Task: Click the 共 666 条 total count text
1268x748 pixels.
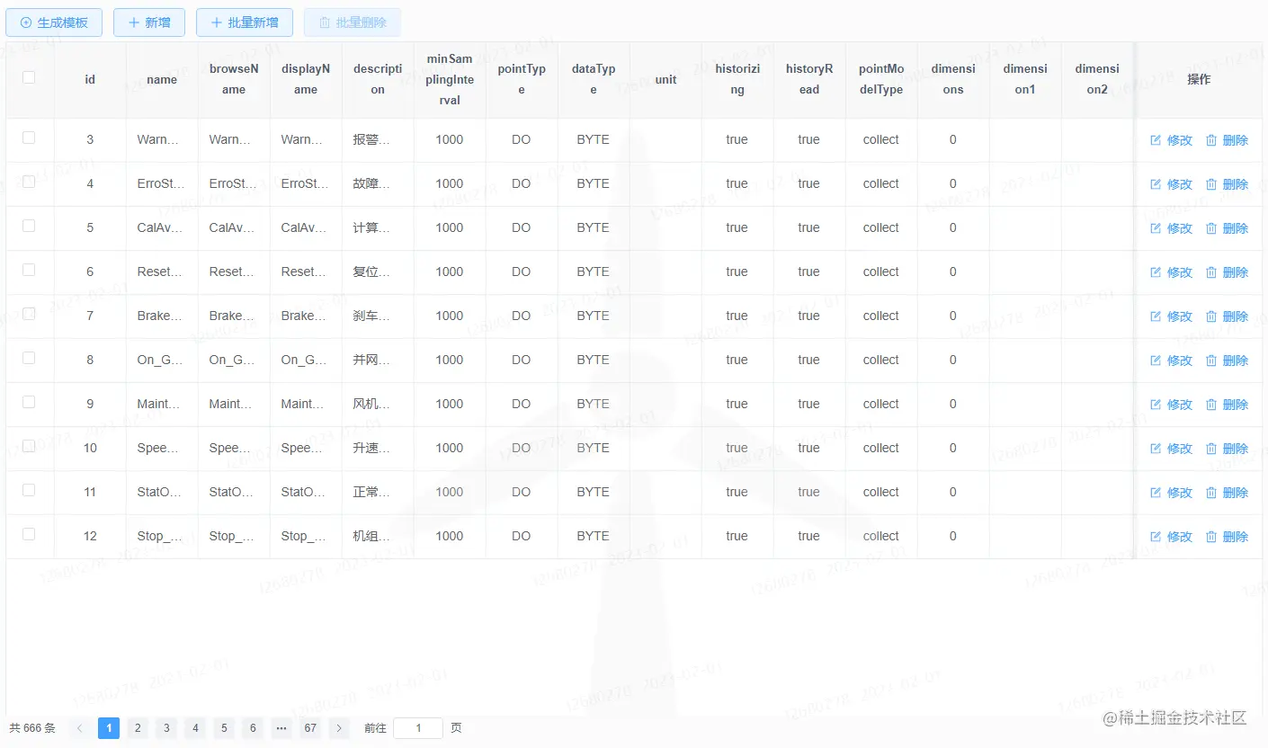Action: pyautogui.click(x=32, y=728)
